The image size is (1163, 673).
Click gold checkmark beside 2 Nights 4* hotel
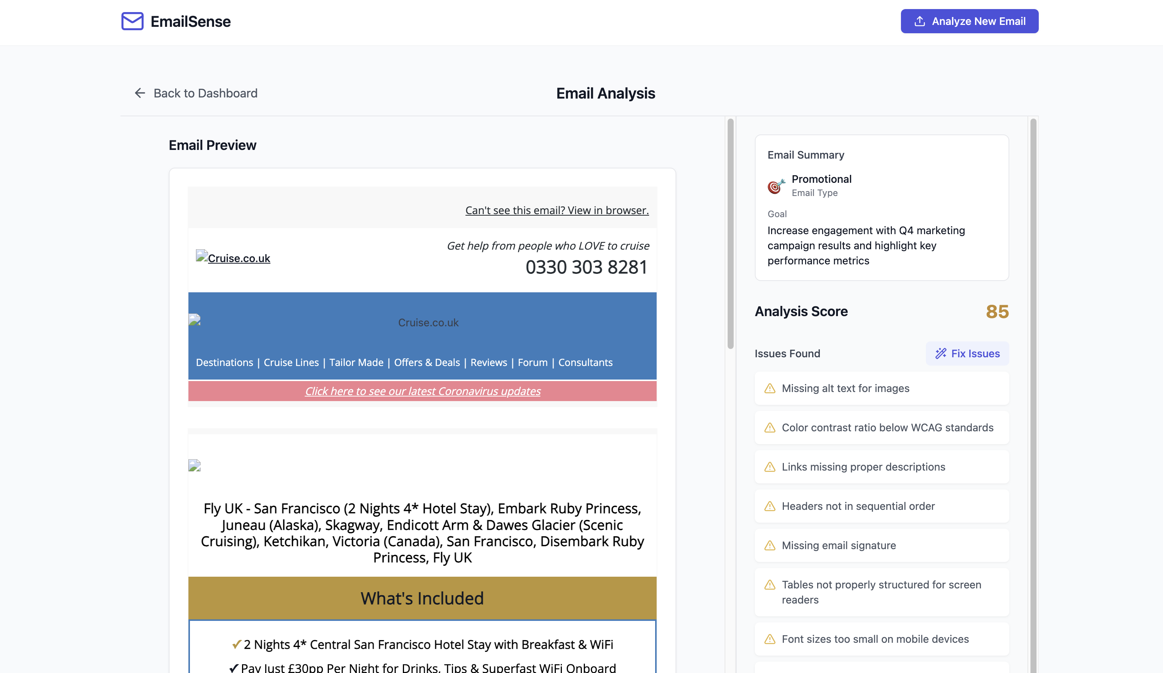pos(236,644)
